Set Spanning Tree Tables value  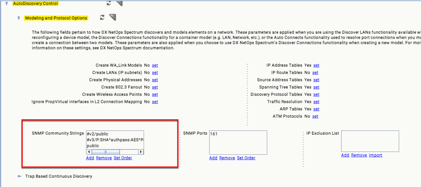tap(316, 87)
